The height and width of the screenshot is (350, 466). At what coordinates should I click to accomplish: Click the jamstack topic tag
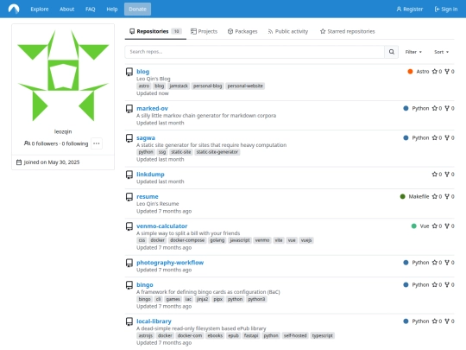(x=179, y=86)
